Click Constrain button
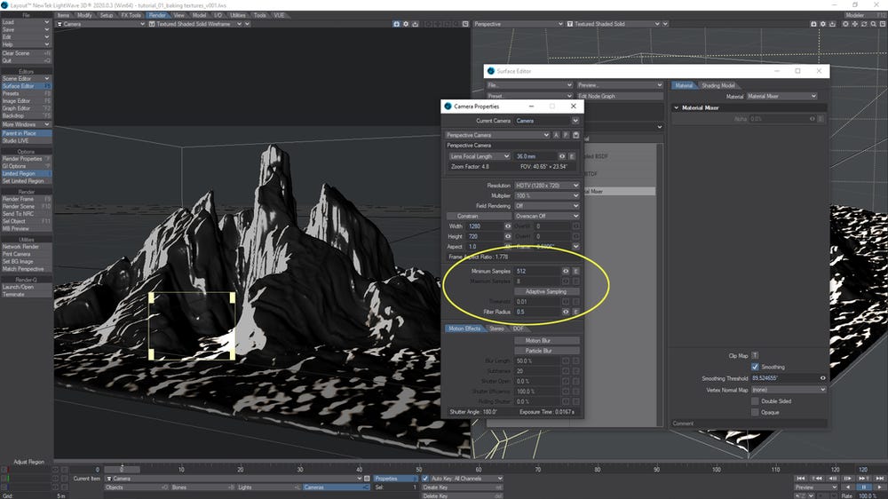 (x=480, y=217)
